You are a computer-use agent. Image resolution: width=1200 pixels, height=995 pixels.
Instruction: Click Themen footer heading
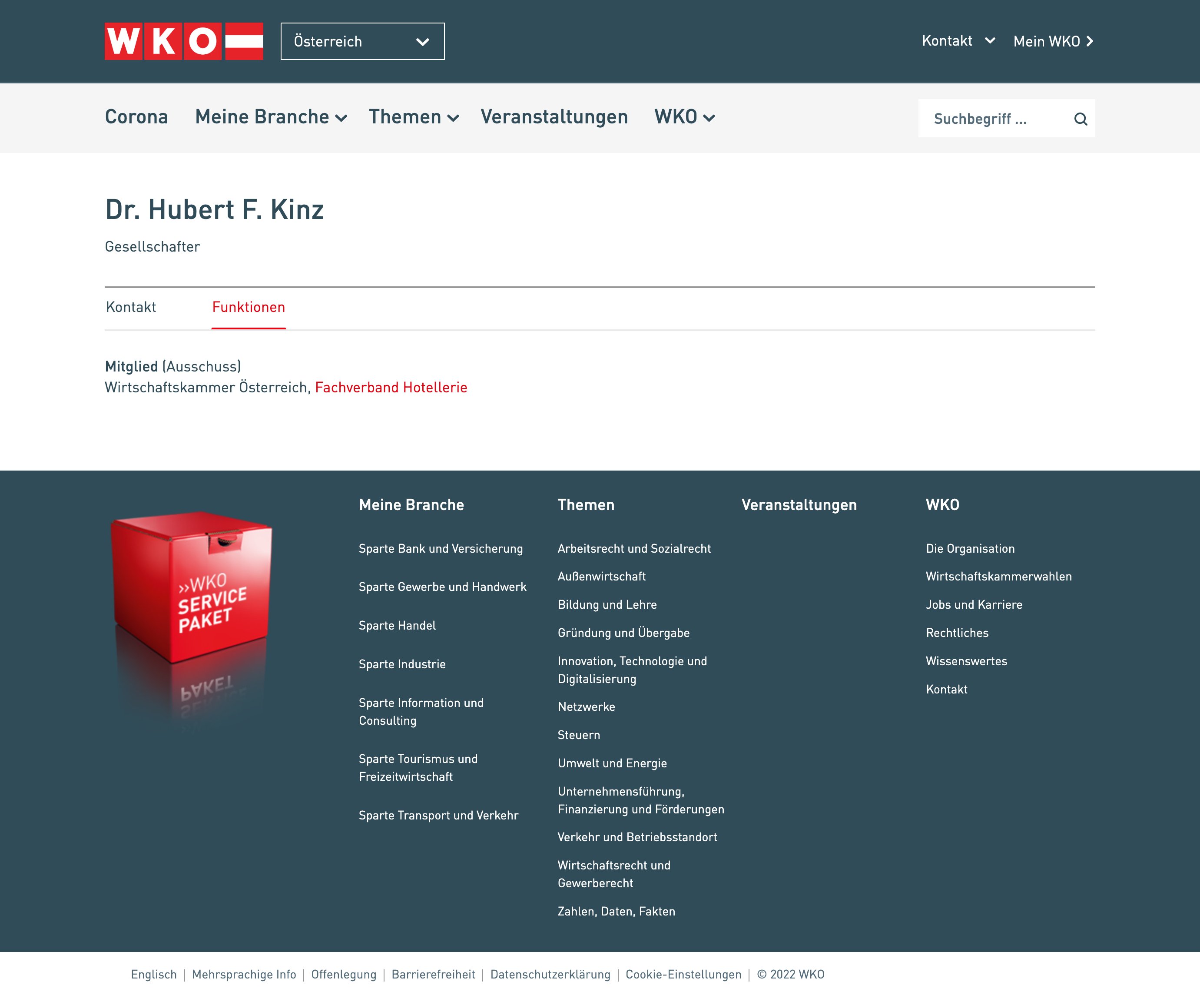586,504
